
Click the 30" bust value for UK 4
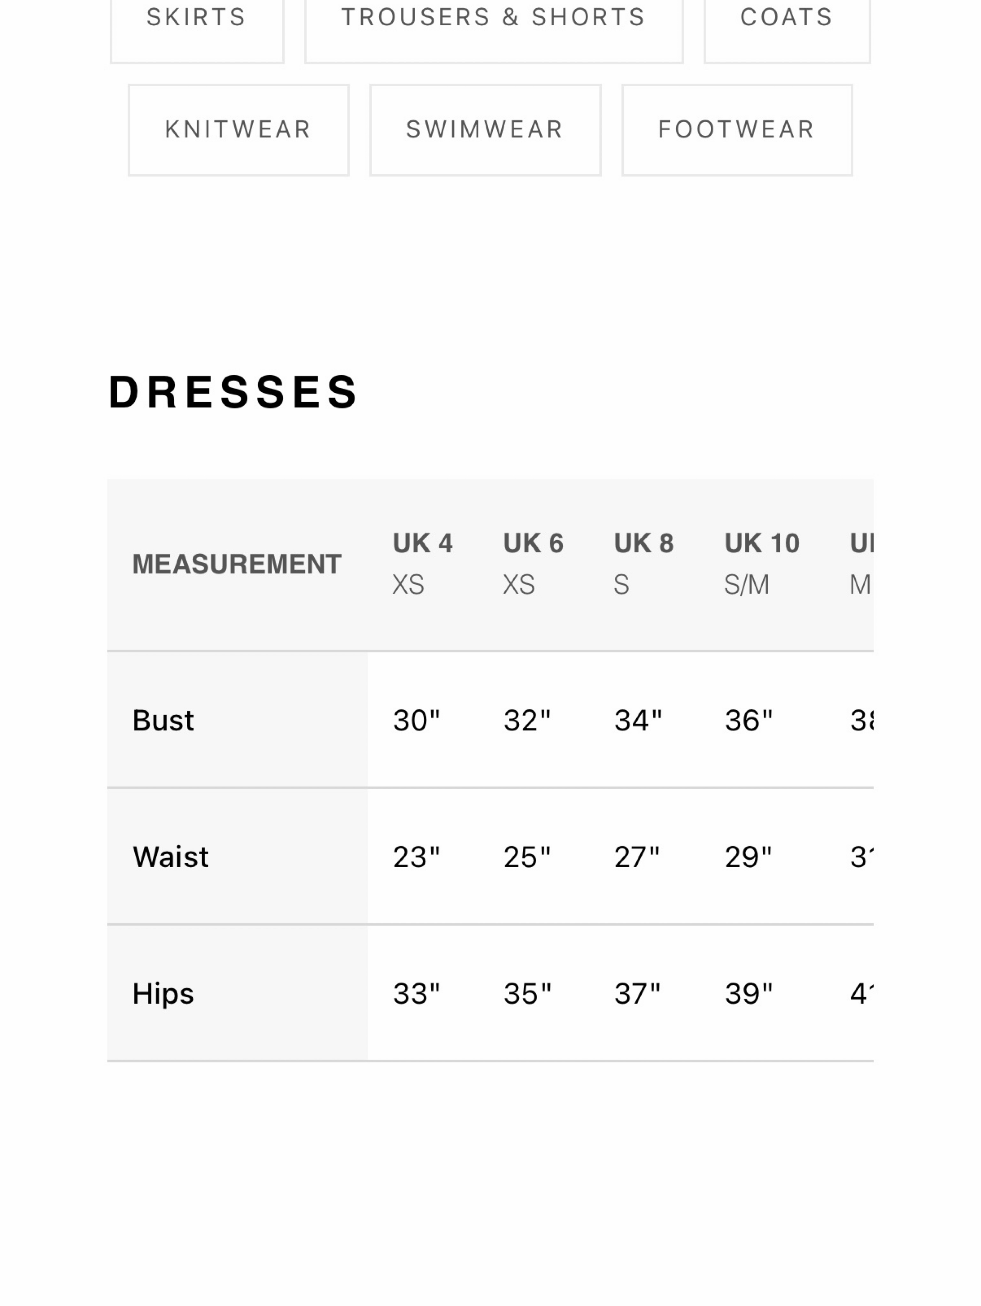(x=416, y=720)
